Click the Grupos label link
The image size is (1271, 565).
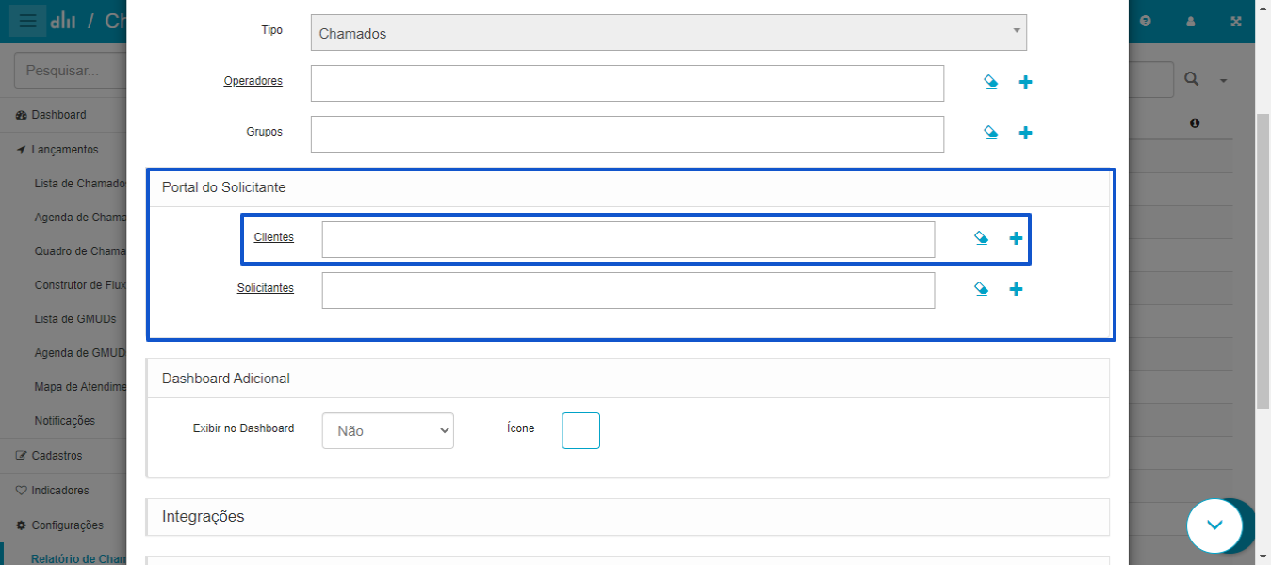coord(264,132)
